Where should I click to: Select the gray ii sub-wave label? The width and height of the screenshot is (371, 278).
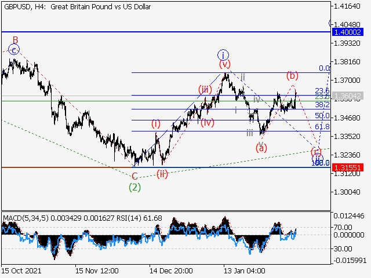242,77
